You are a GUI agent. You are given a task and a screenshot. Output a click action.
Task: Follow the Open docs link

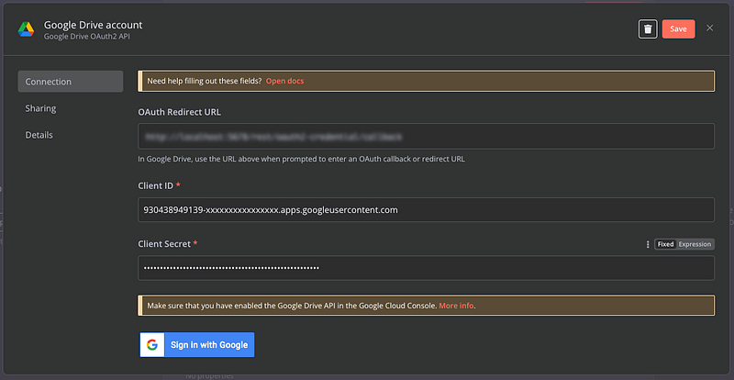click(x=284, y=81)
